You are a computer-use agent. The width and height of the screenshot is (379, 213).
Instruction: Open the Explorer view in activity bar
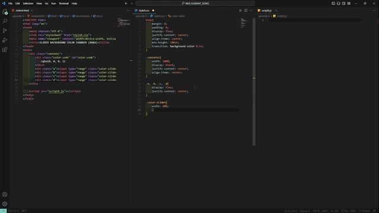click(x=5, y=12)
